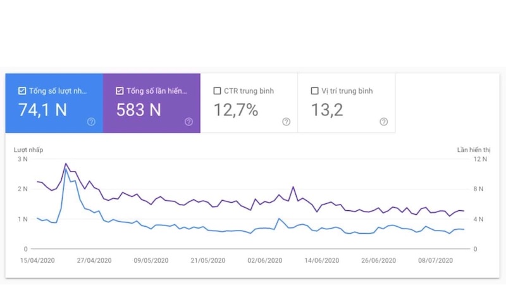Click blue clicks line peak in early June
The height and width of the screenshot is (285, 506).
[279, 219]
